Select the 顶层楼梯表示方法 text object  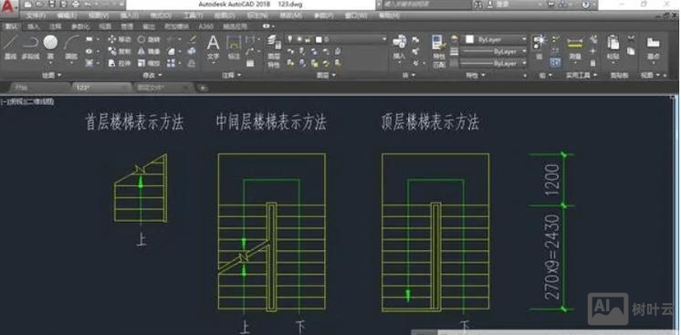click(430, 122)
